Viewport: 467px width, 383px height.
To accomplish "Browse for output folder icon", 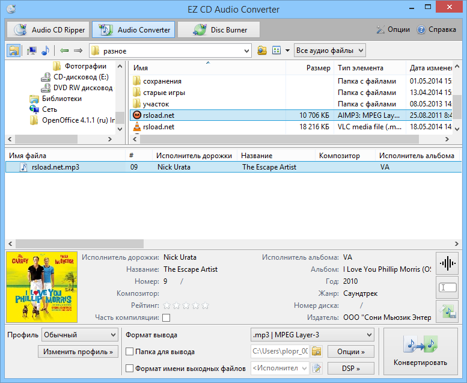I will [317, 351].
